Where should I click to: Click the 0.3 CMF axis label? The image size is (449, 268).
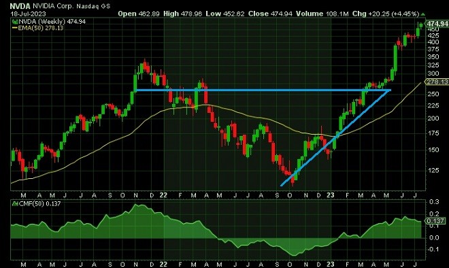435,202
